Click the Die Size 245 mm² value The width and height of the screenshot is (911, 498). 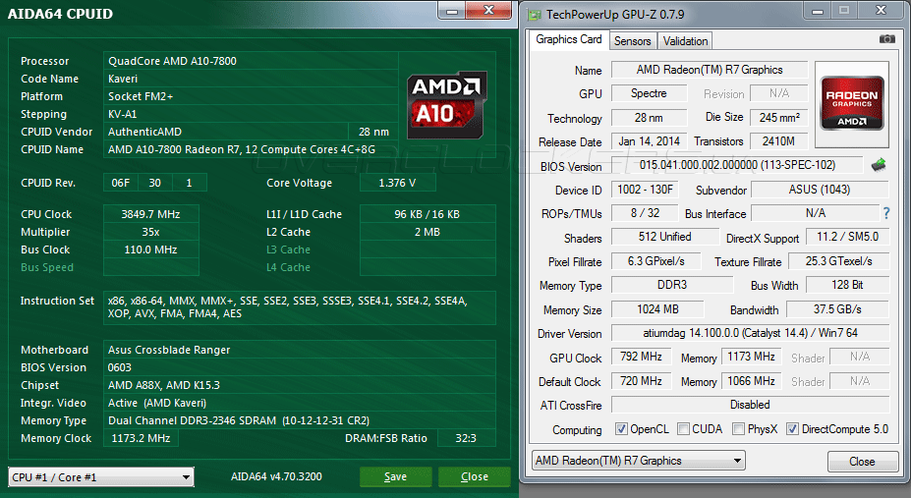point(779,117)
